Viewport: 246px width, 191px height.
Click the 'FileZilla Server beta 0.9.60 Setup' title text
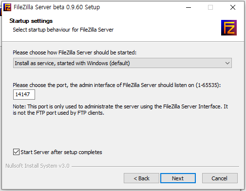[x=57, y=7]
